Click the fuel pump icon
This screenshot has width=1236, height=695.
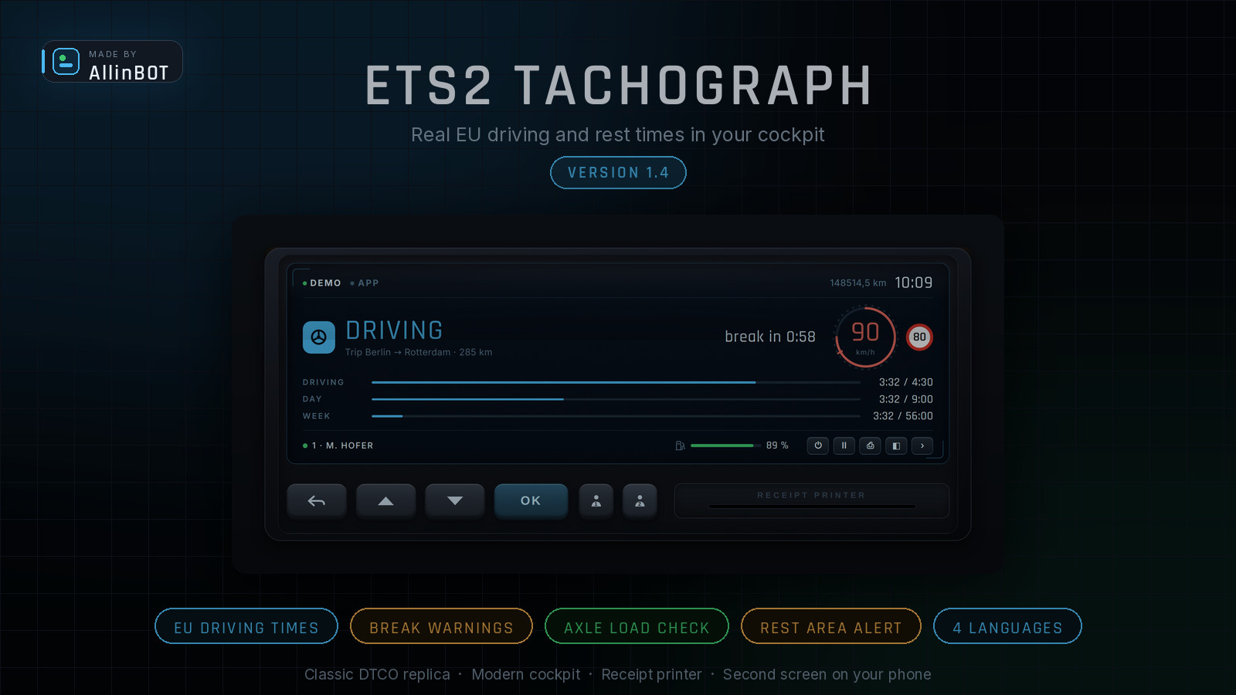(680, 446)
